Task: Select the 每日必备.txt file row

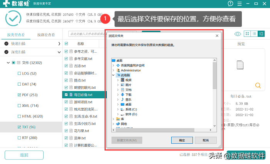Action: [84, 95]
